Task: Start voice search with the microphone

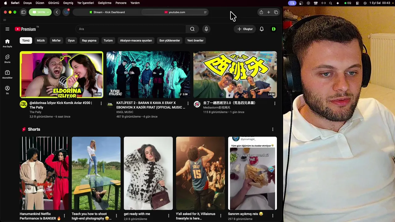Action: tap(206, 29)
